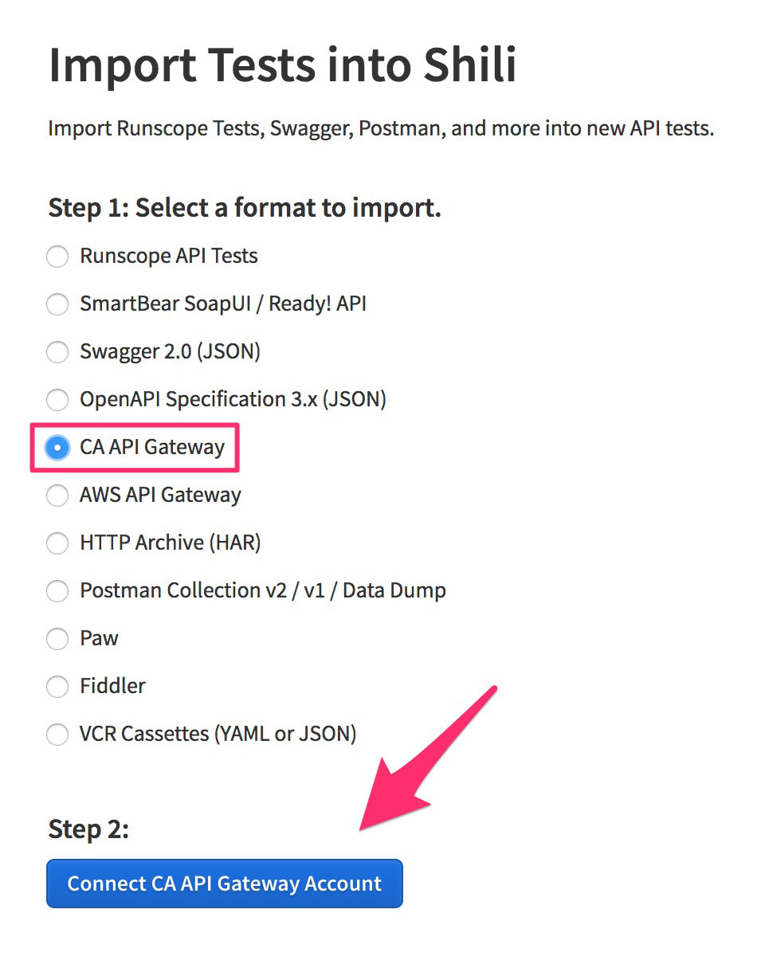Click the selected CA API Gateway radio button
This screenshot has height=956, width=757.
57,448
